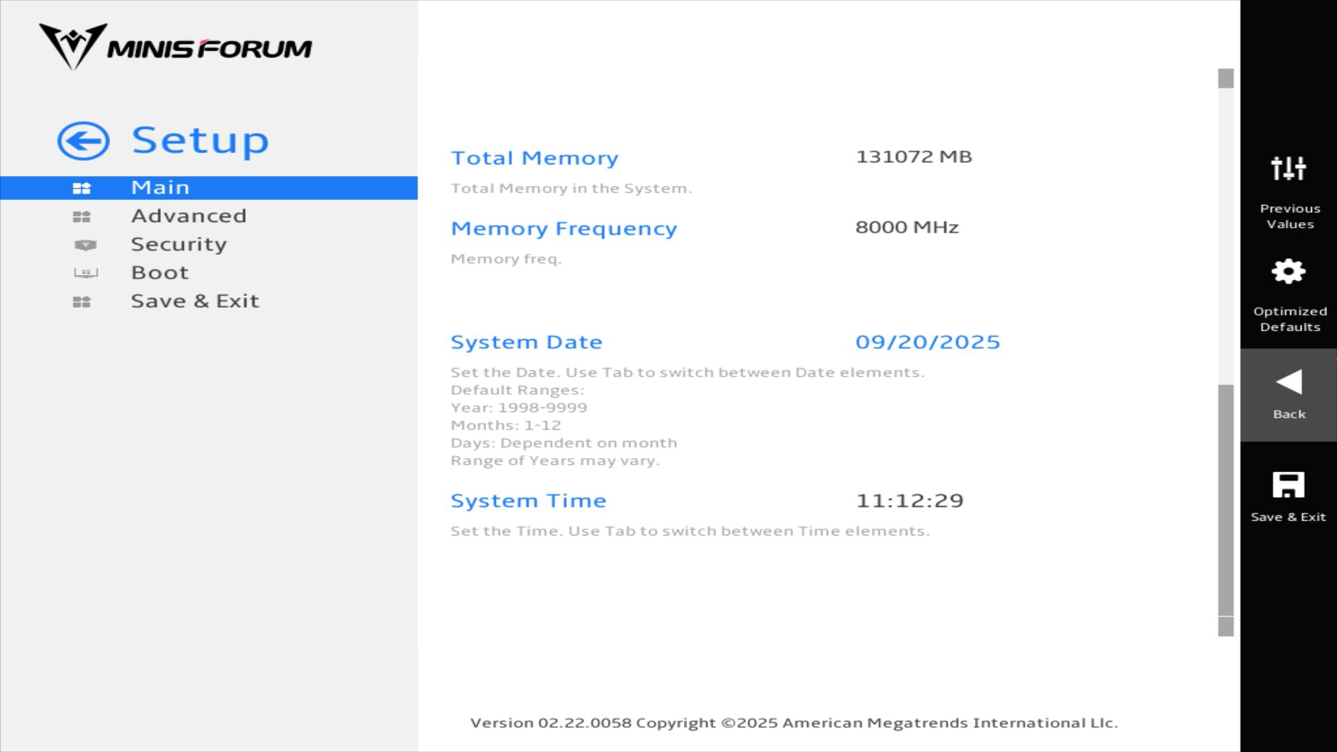
Task: Click the Minisforum logo
Action: pyautogui.click(x=175, y=47)
